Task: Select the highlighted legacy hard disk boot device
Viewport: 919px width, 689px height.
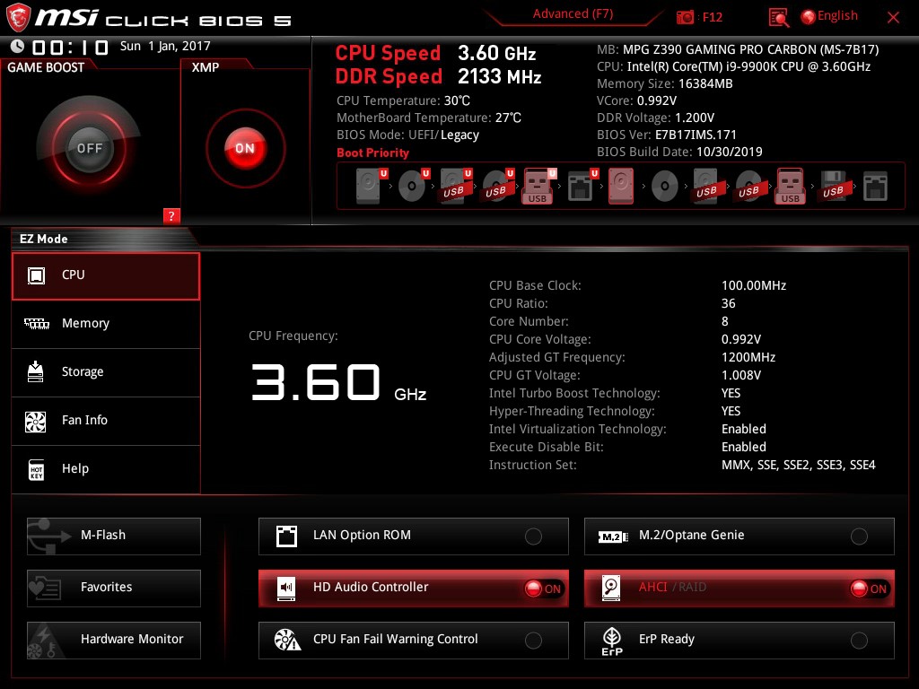Action: 621,186
